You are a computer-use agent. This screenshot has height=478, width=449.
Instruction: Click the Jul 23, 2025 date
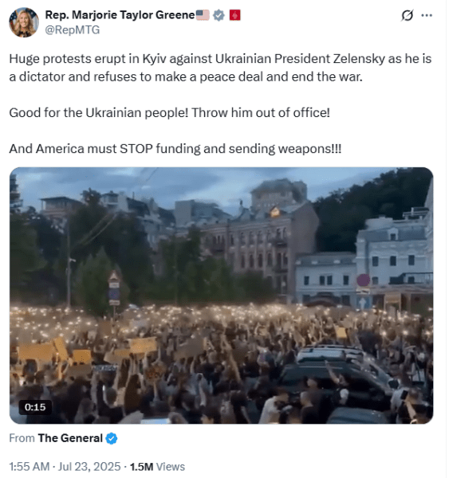point(89,467)
